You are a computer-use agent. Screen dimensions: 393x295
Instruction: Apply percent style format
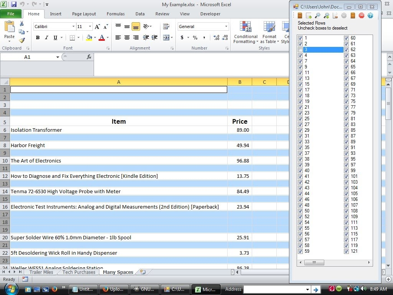click(195, 38)
